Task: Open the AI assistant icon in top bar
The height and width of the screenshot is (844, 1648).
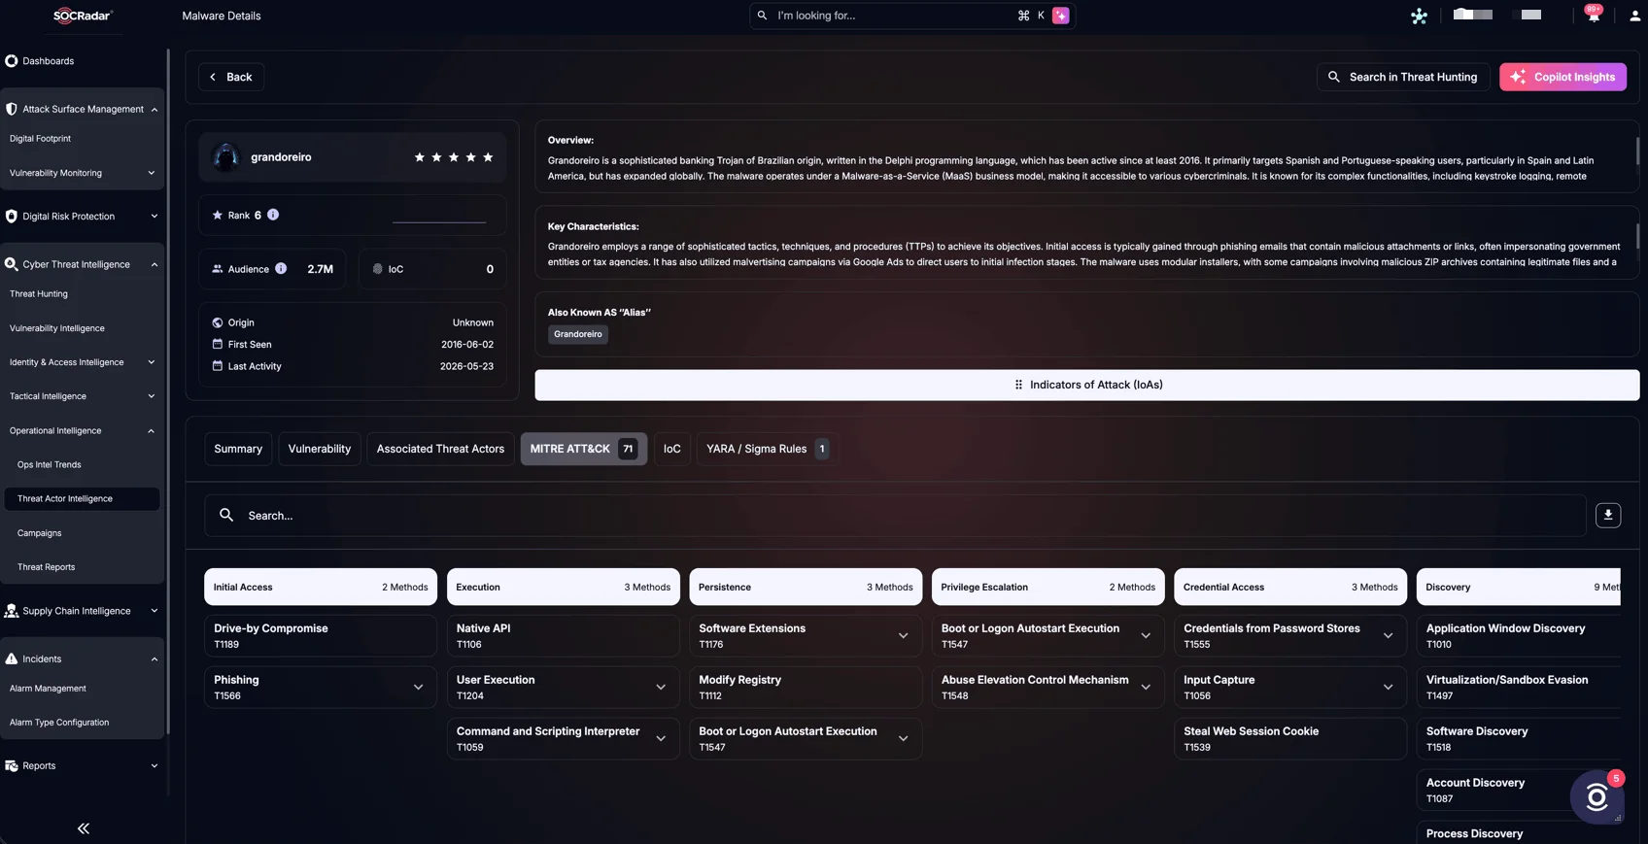Action: point(1420,16)
